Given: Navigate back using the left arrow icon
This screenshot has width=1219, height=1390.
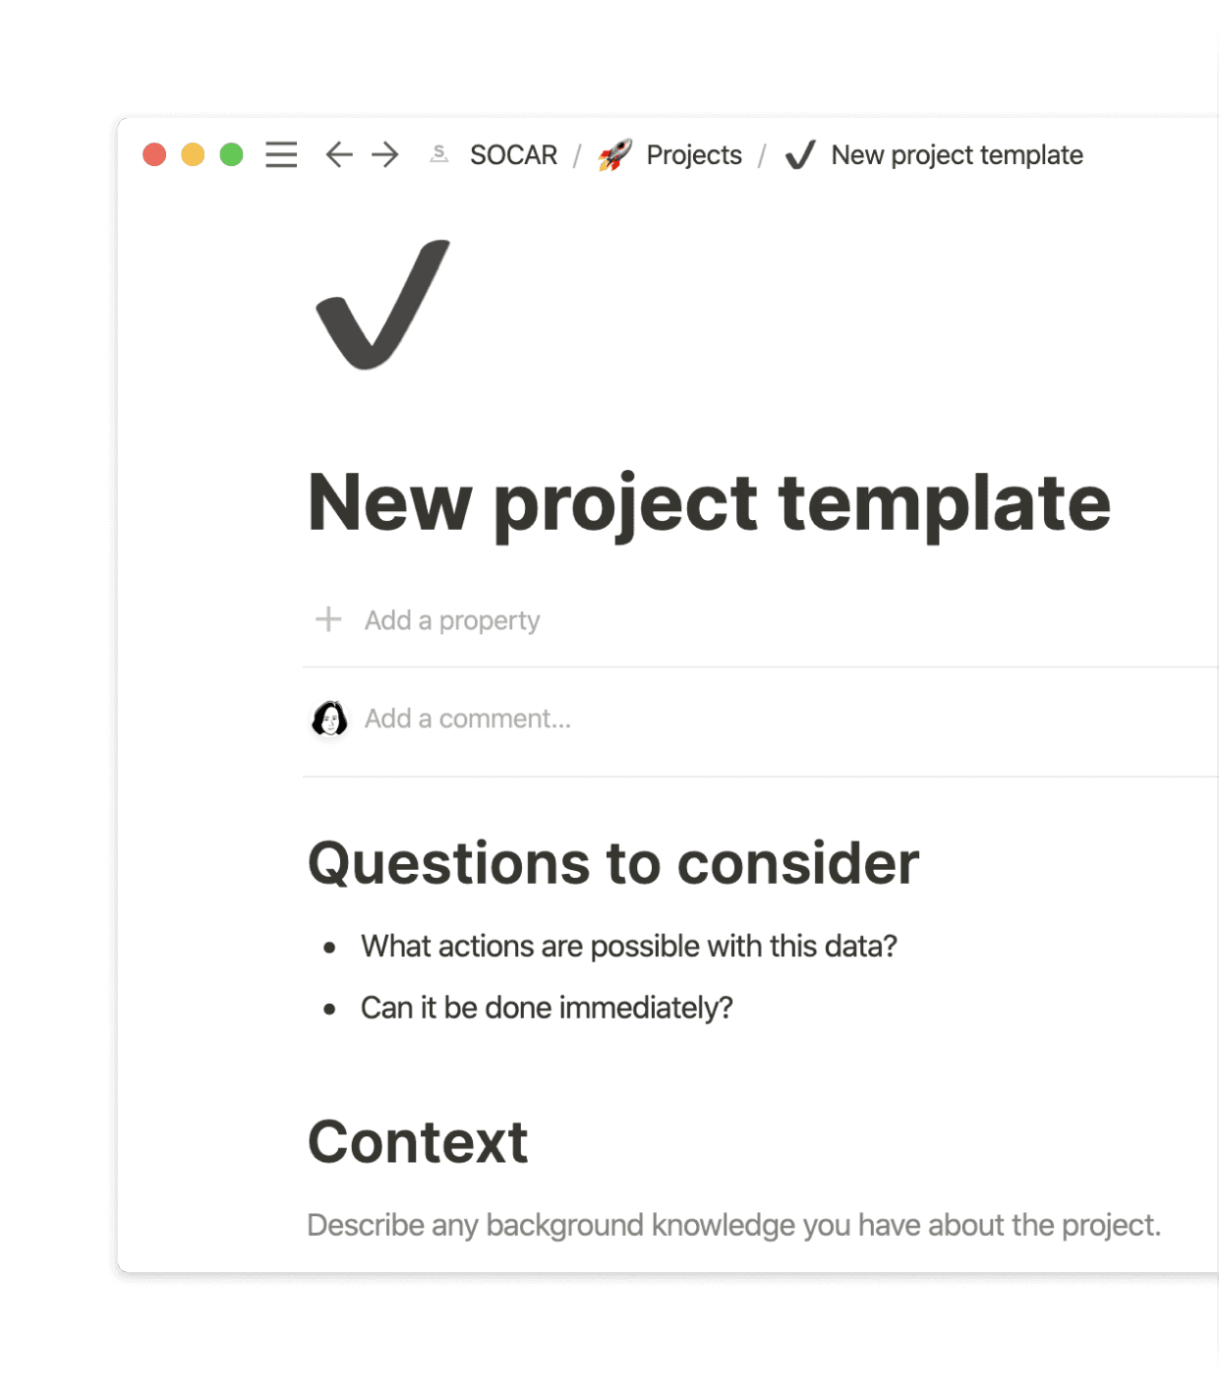Looking at the screenshot, I should coord(338,154).
